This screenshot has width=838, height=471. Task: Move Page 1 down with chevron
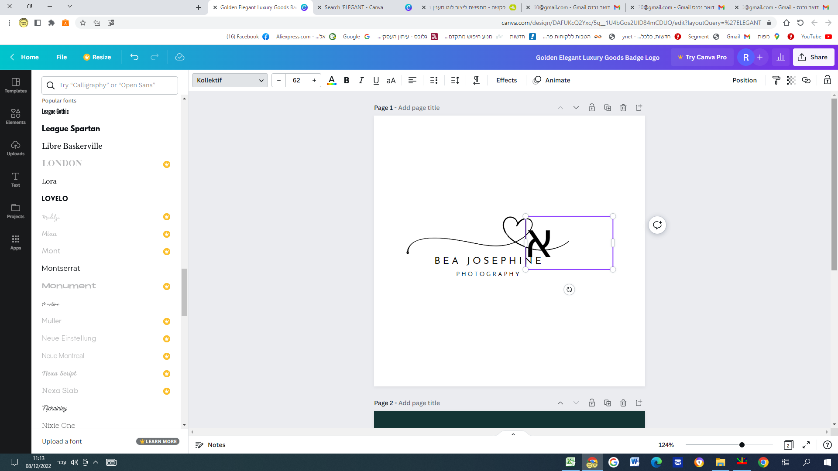pos(576,108)
